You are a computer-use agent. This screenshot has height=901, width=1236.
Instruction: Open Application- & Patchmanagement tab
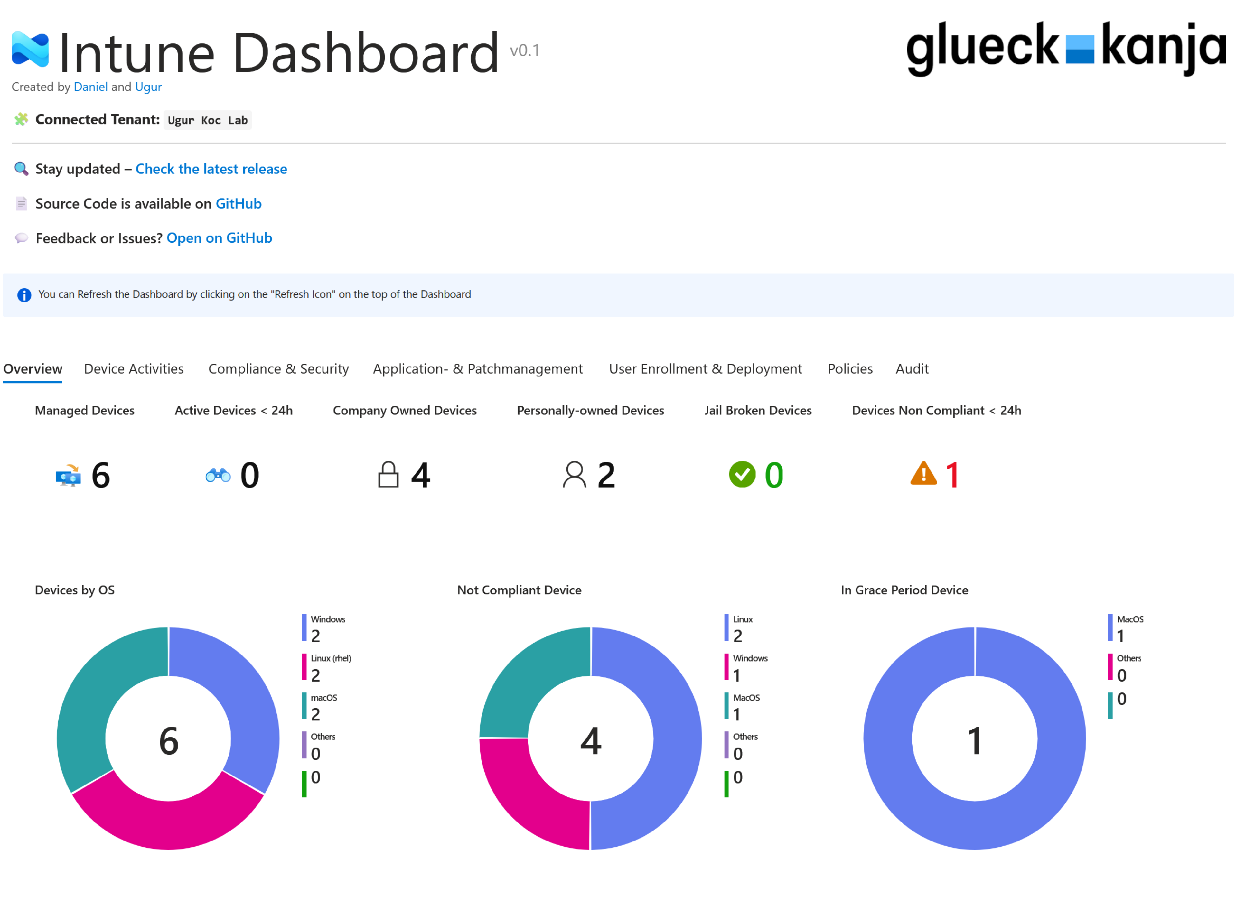point(477,369)
